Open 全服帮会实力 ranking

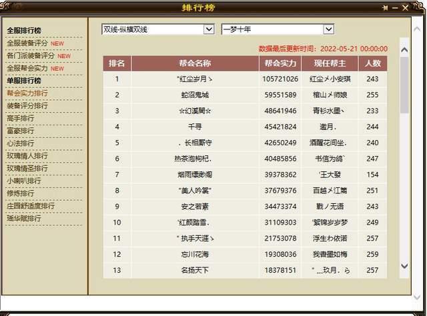point(27,68)
